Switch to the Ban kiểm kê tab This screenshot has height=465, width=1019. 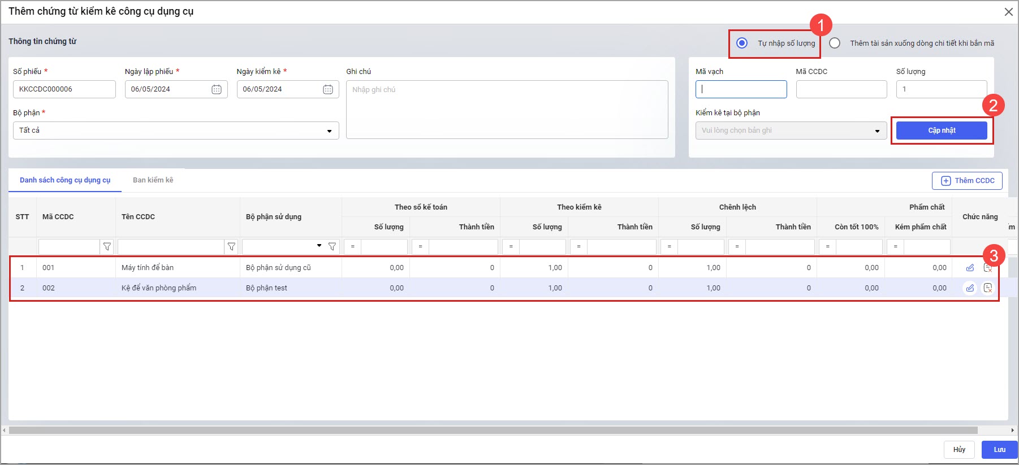pyautogui.click(x=153, y=180)
